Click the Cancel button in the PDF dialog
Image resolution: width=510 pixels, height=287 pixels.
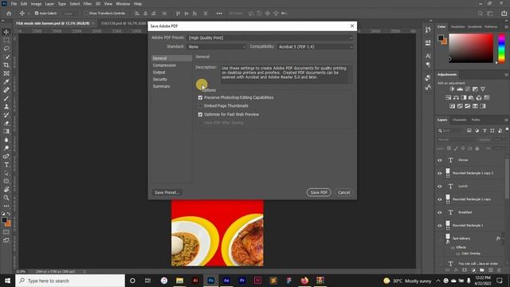tap(343, 193)
